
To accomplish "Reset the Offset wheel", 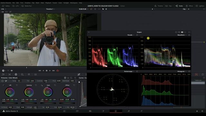I will pyautogui.click(x=74, y=85).
